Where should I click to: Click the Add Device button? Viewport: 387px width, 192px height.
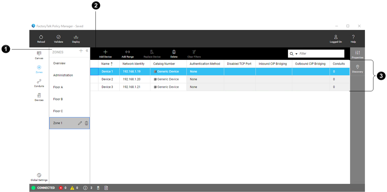tap(105, 52)
